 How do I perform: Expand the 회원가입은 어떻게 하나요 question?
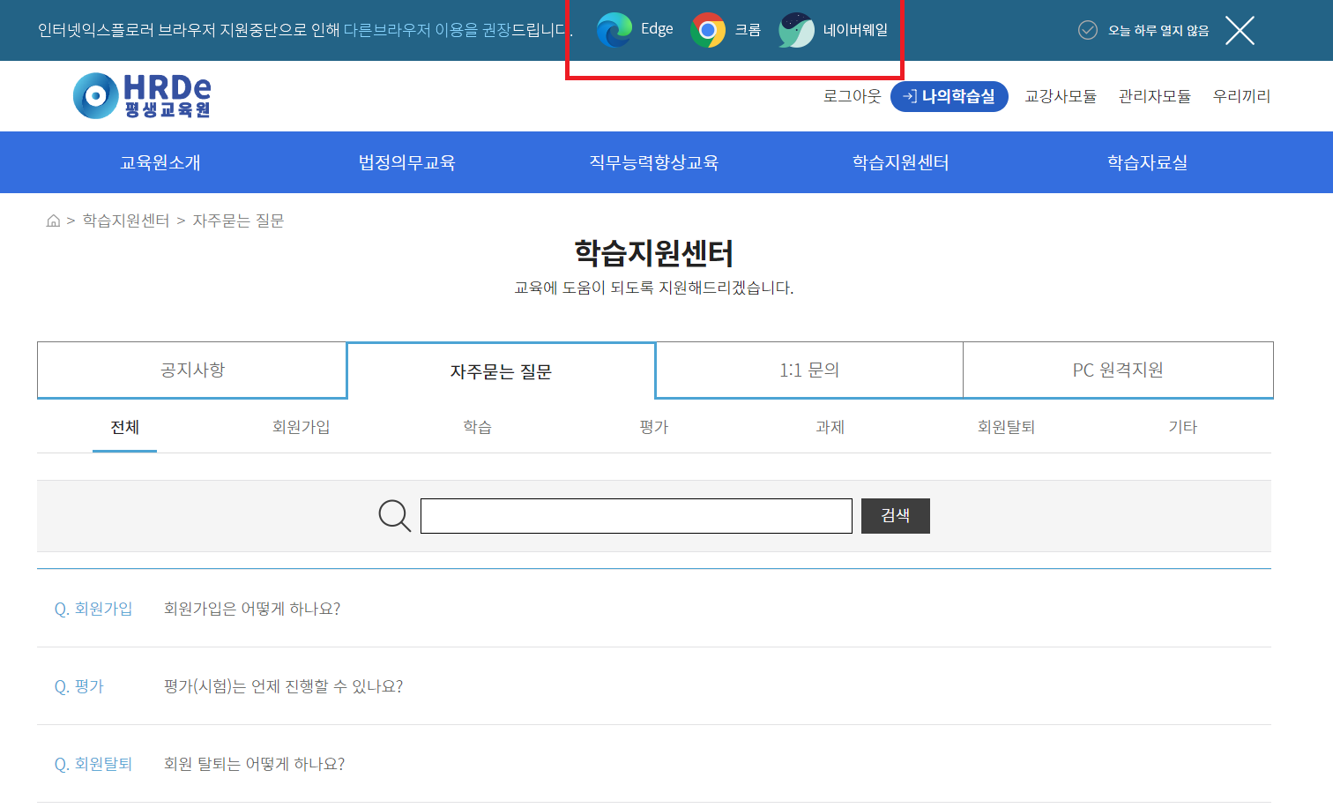pos(252,609)
